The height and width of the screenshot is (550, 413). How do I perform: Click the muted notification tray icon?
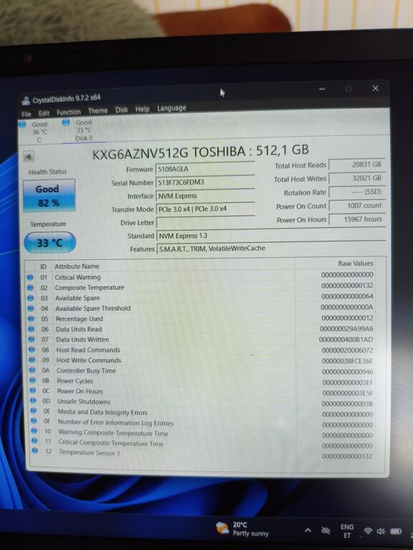(x=326, y=531)
